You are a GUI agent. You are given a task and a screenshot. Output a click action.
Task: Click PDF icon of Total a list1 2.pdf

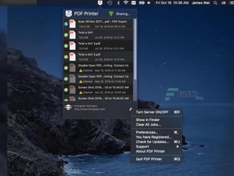pos(72,57)
